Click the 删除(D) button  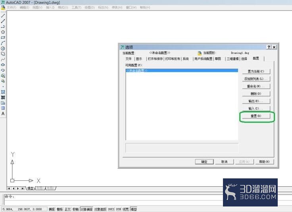coord(256,94)
